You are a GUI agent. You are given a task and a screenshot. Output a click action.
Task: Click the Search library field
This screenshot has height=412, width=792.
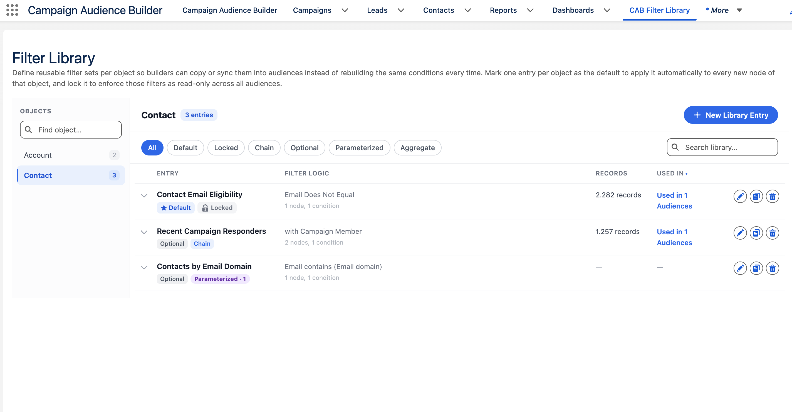722,147
